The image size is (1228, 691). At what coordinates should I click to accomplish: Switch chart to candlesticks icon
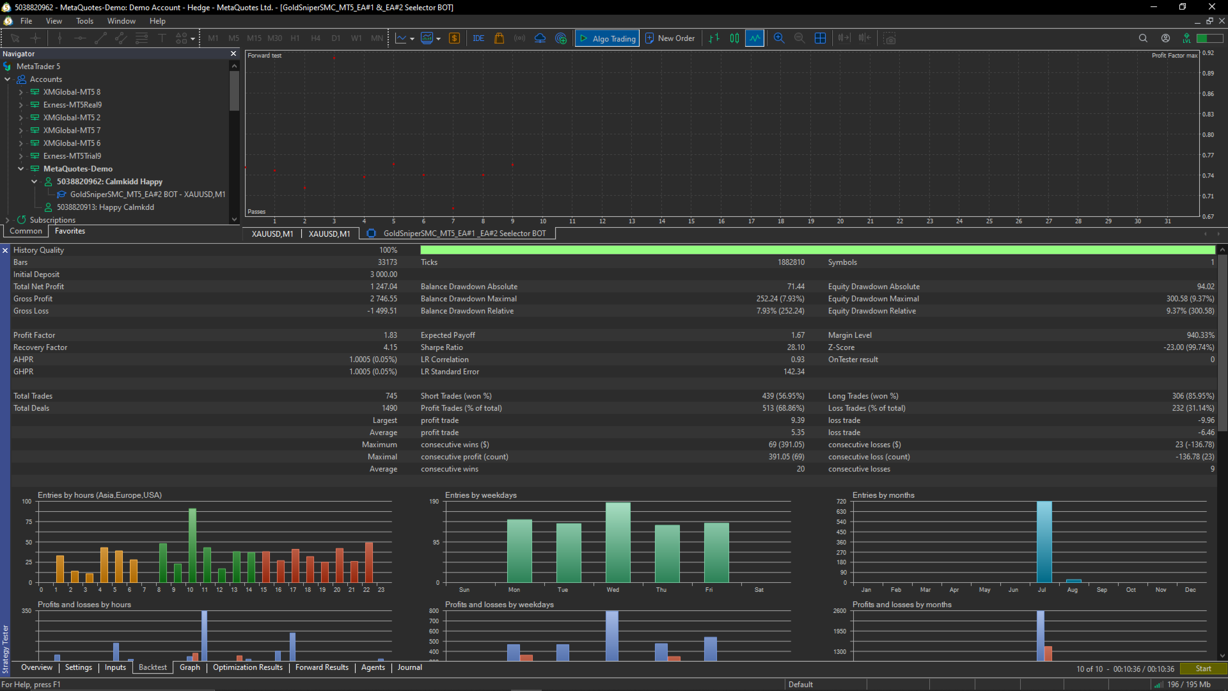coord(735,38)
